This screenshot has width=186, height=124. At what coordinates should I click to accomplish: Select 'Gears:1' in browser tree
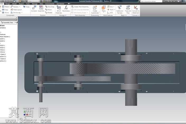3,54
